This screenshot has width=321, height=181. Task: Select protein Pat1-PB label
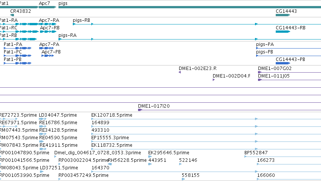[x=13, y=59]
